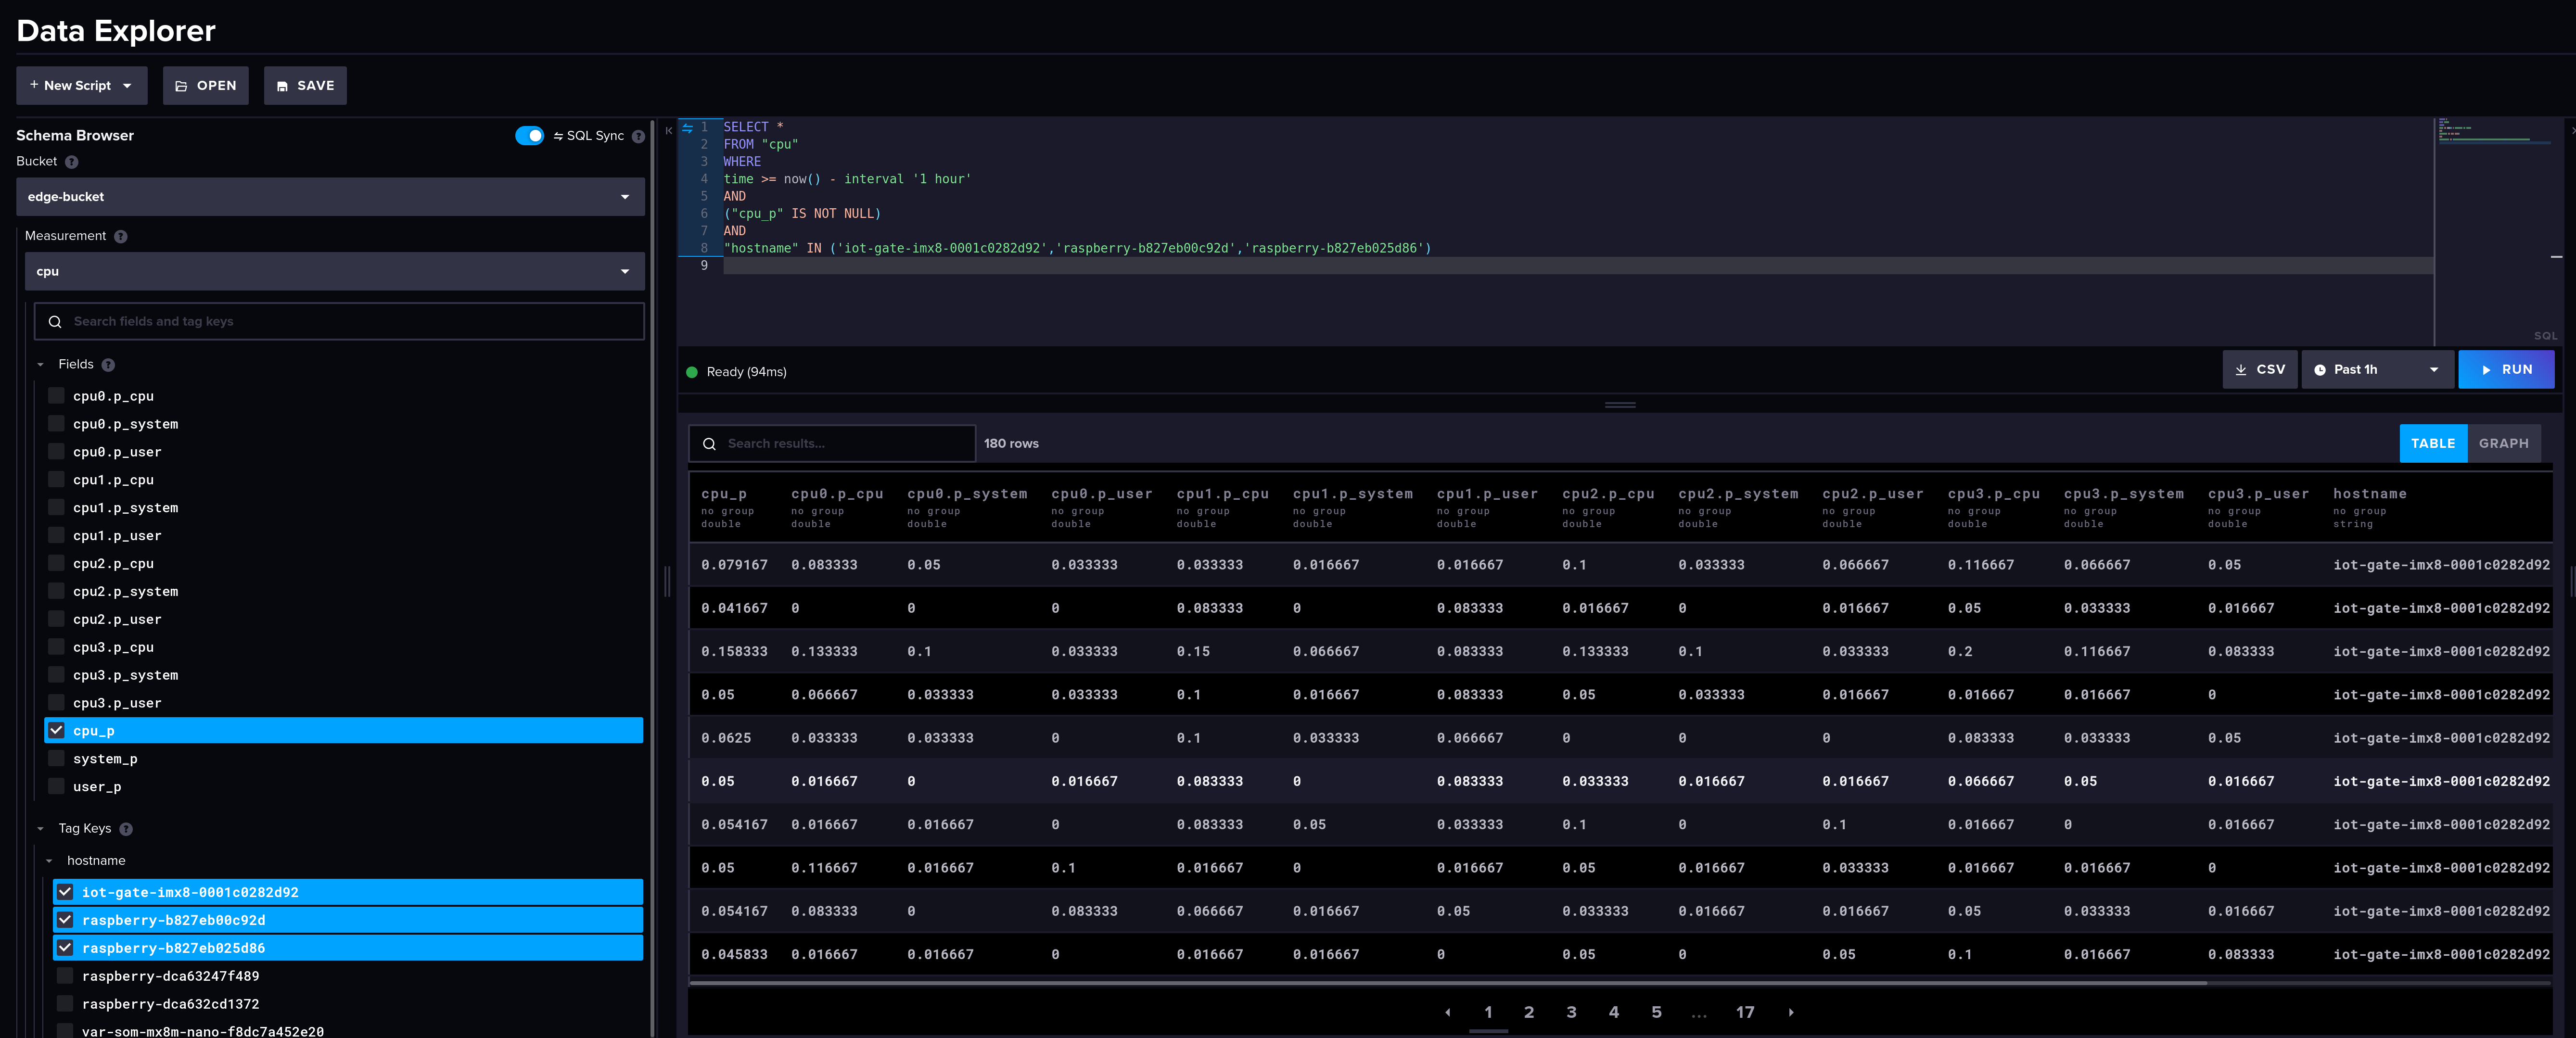Collapse the Tag Keys section
This screenshot has height=1038, width=2576.
click(x=41, y=829)
